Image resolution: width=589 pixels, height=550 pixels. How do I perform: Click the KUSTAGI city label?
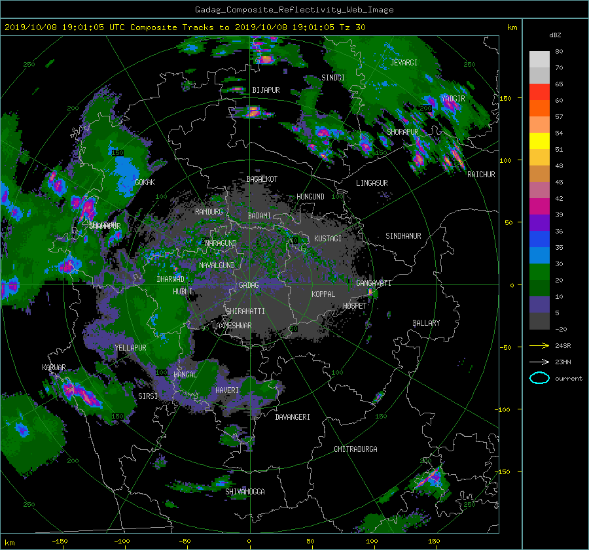(x=328, y=239)
